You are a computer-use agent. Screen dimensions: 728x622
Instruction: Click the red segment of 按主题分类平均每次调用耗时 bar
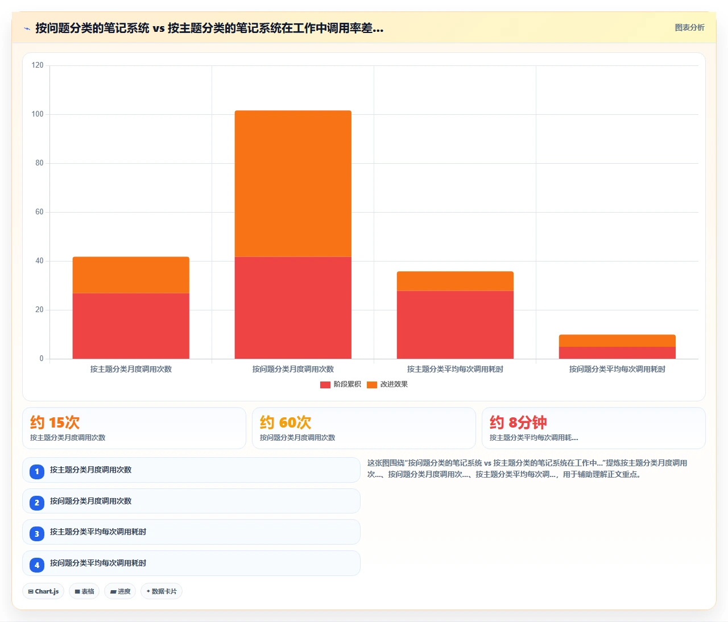click(x=455, y=325)
